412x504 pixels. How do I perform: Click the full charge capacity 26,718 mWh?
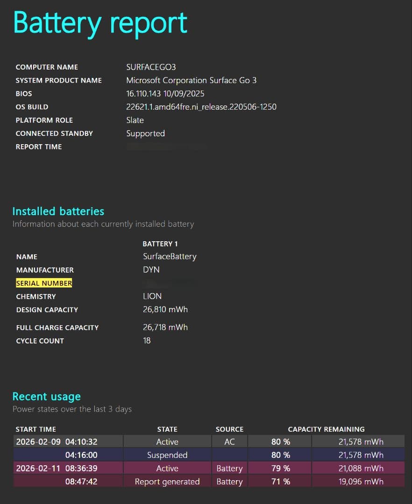[165, 327]
